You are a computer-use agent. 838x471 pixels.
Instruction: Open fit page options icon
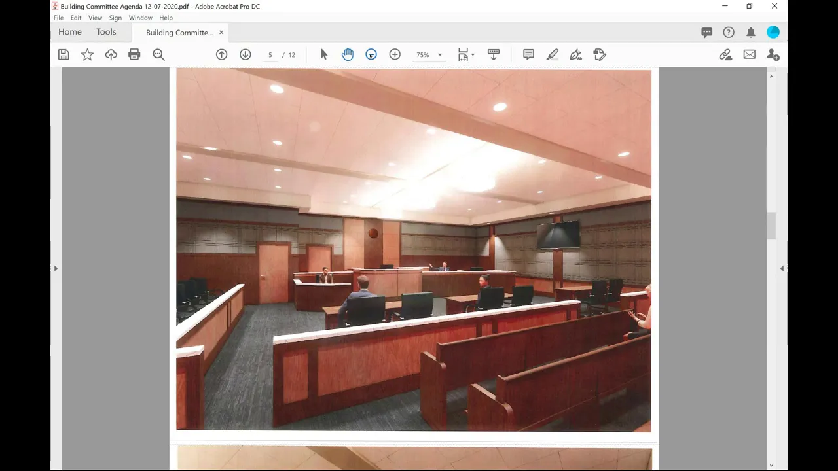click(x=463, y=55)
